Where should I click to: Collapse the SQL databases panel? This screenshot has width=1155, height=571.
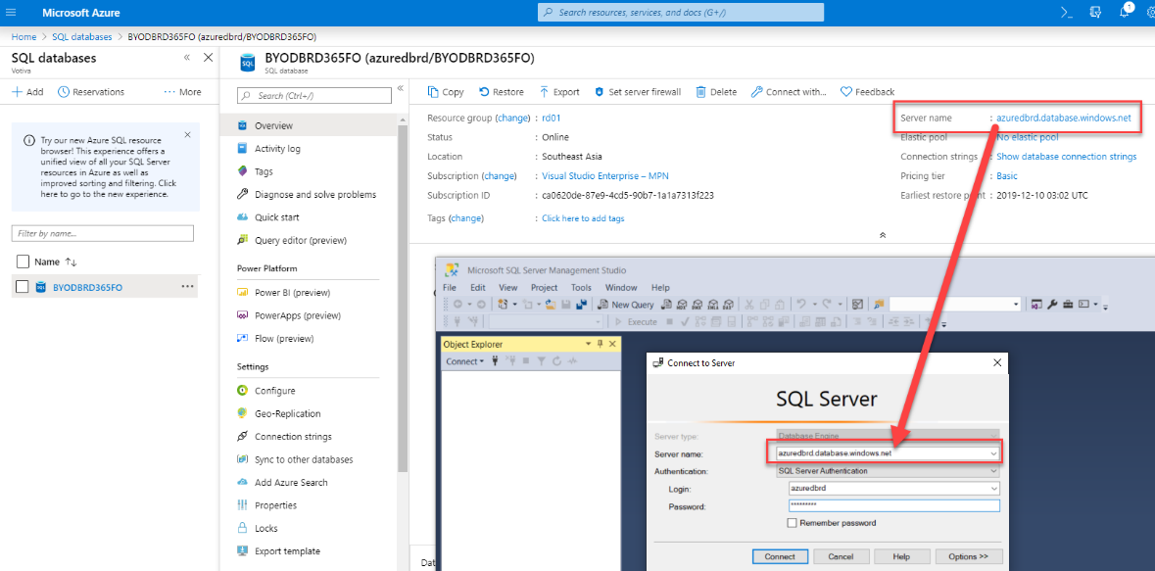(187, 58)
